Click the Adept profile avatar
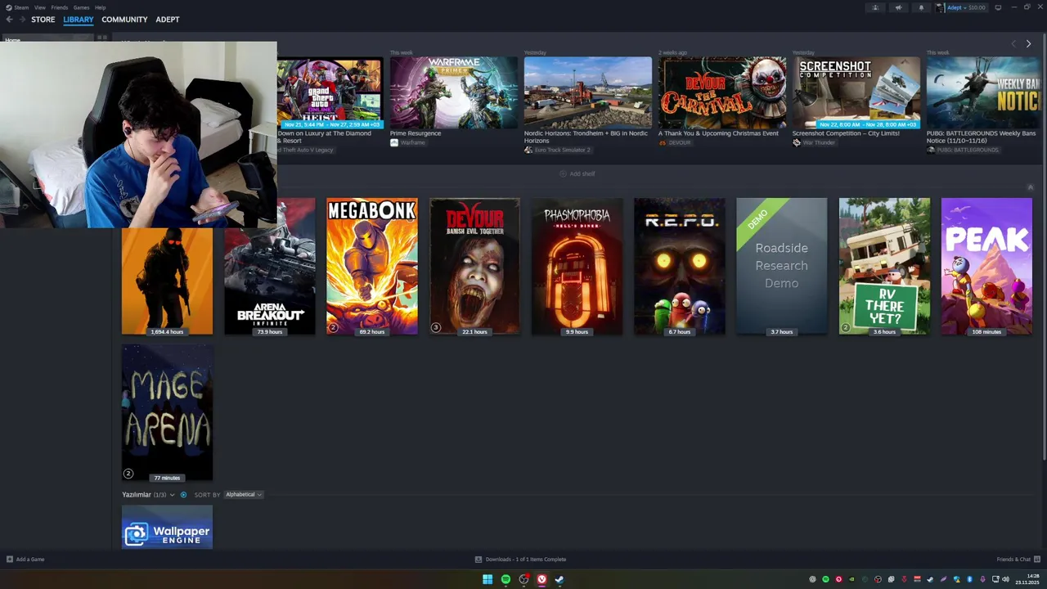This screenshot has height=589, width=1047. point(941,7)
